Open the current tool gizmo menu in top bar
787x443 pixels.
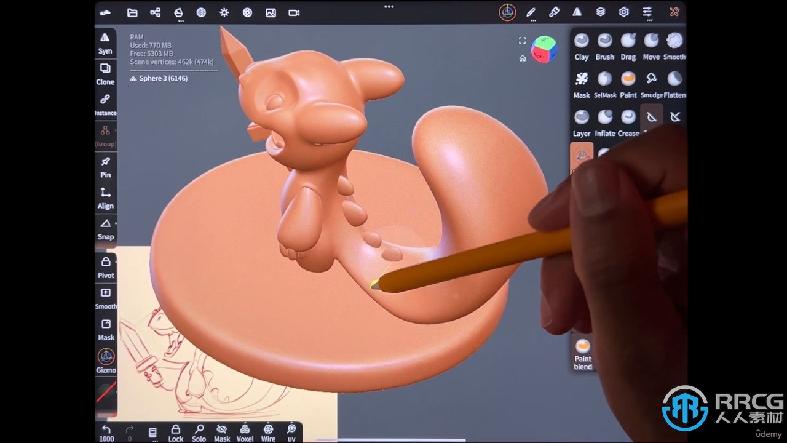507,12
